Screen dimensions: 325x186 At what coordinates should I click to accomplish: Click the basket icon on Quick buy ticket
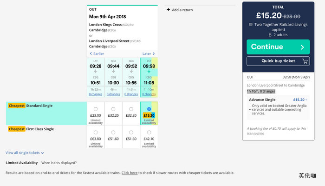[x=305, y=61]
